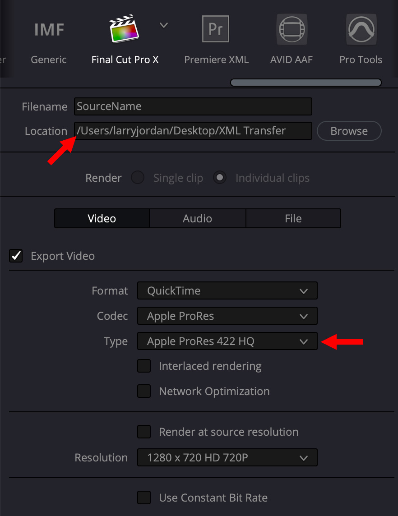Enable Interlaced rendering checkbox
The image size is (398, 516).
pos(144,366)
